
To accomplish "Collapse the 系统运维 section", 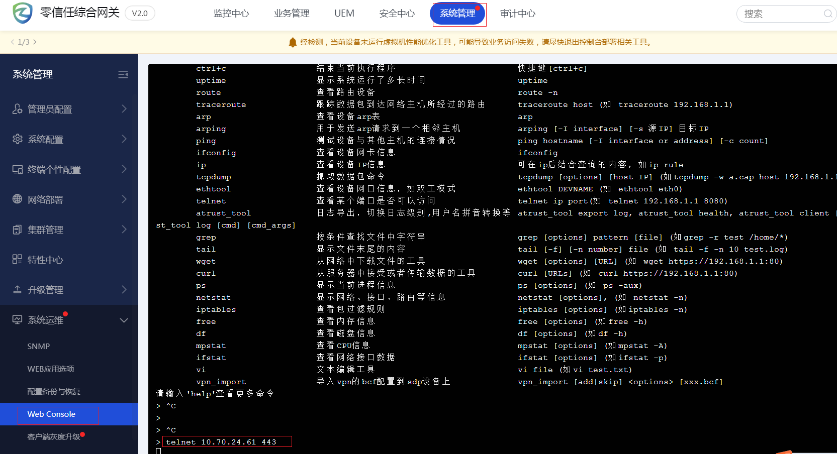I will click(x=124, y=320).
